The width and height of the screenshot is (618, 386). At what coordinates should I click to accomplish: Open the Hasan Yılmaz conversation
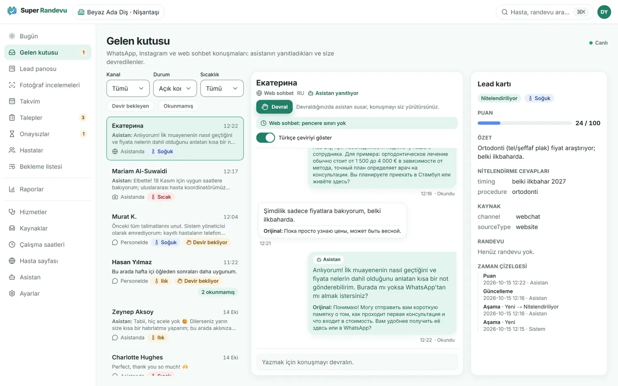[175, 277]
